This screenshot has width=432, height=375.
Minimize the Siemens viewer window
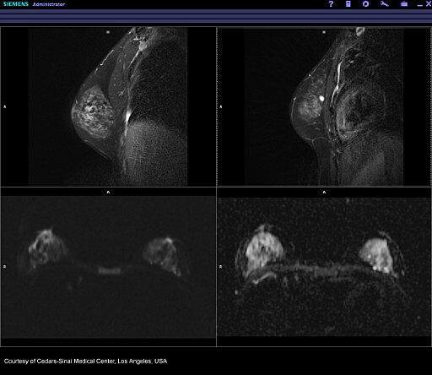pos(420,5)
